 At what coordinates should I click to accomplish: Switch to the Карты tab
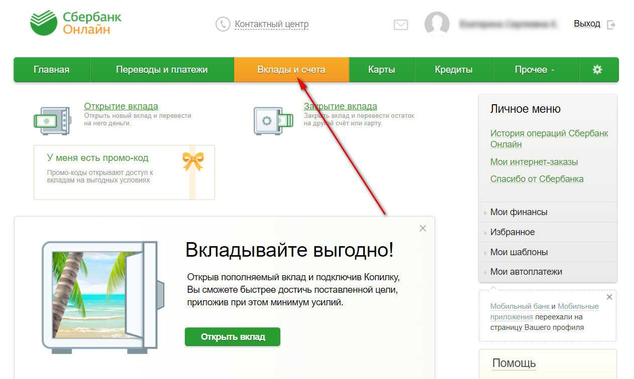pos(381,70)
